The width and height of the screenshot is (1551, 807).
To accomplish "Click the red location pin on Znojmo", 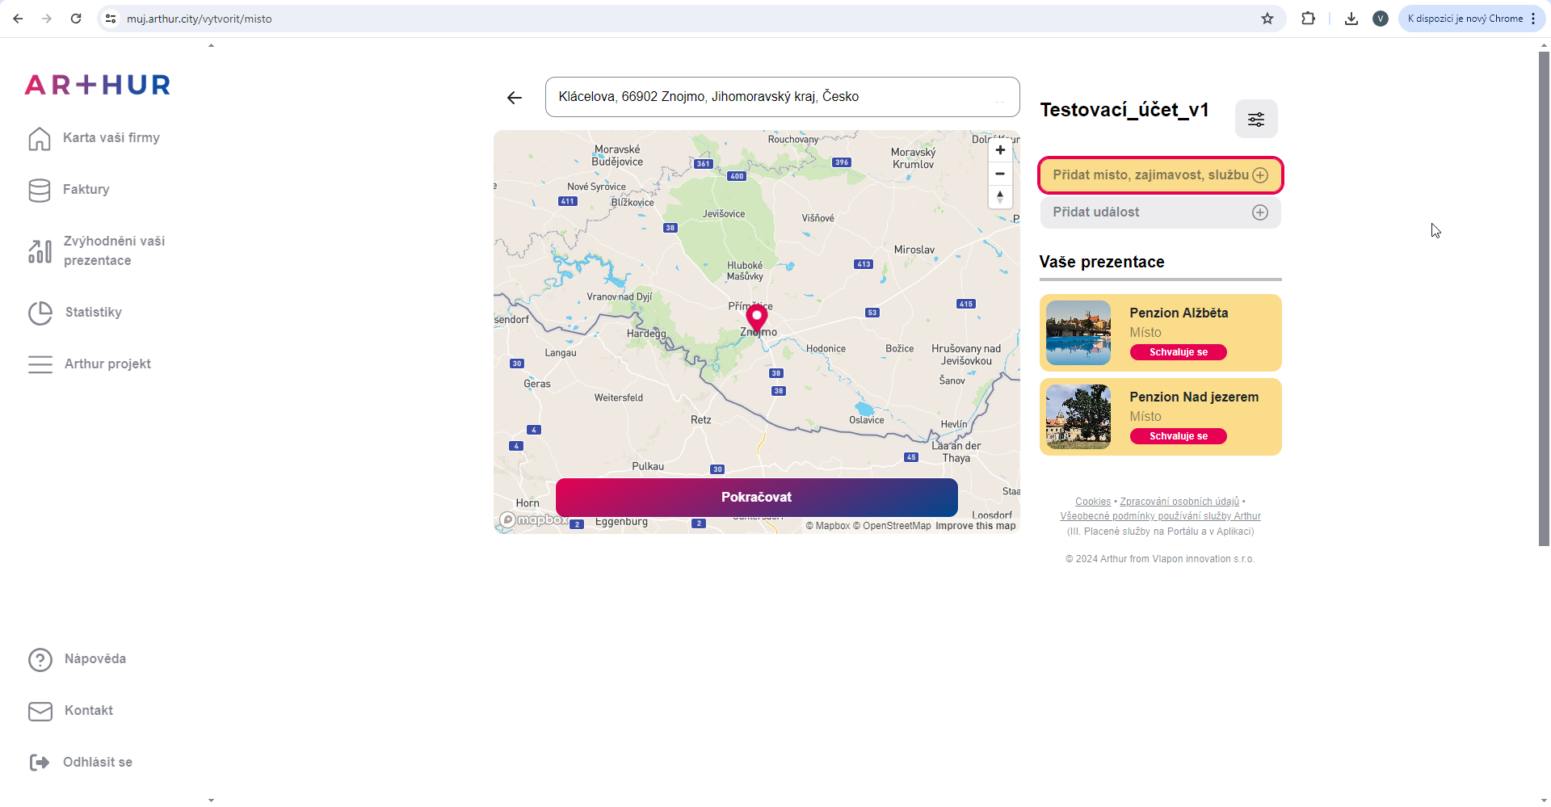I will click(x=757, y=317).
